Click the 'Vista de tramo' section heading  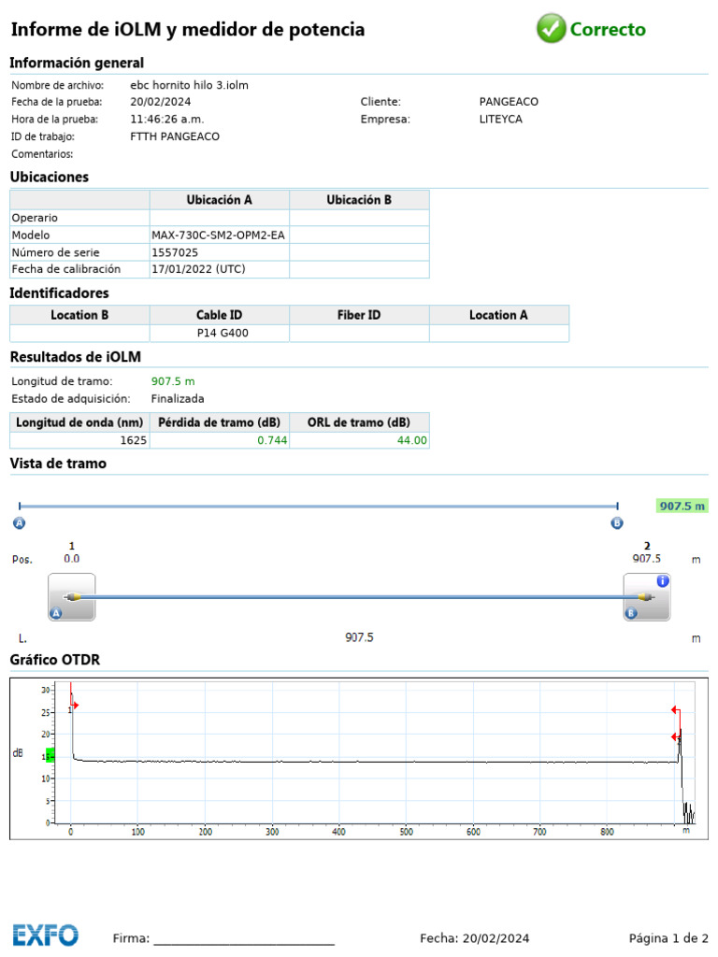click(58, 464)
